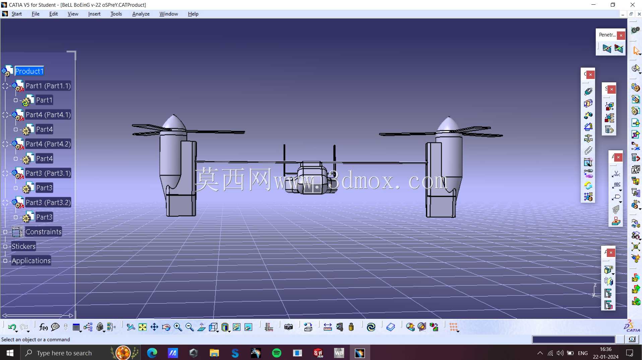
Task: Select Part3 (Part3.2) in the tree
Action: click(48, 202)
